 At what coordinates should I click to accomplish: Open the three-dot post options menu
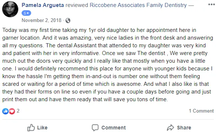pyautogui.click(x=211, y=4)
